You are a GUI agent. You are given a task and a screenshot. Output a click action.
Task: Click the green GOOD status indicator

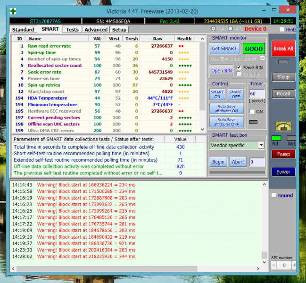[x=254, y=49]
